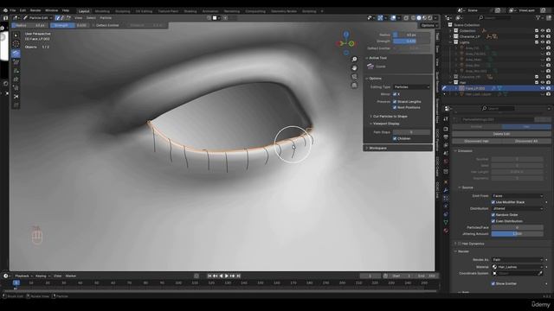Open the Editing Type dropdown
Viewport: 554px width, 311px height.
tap(412, 86)
